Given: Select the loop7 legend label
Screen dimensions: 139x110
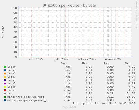Looking at the screenshot, I should [x=11, y=90].
